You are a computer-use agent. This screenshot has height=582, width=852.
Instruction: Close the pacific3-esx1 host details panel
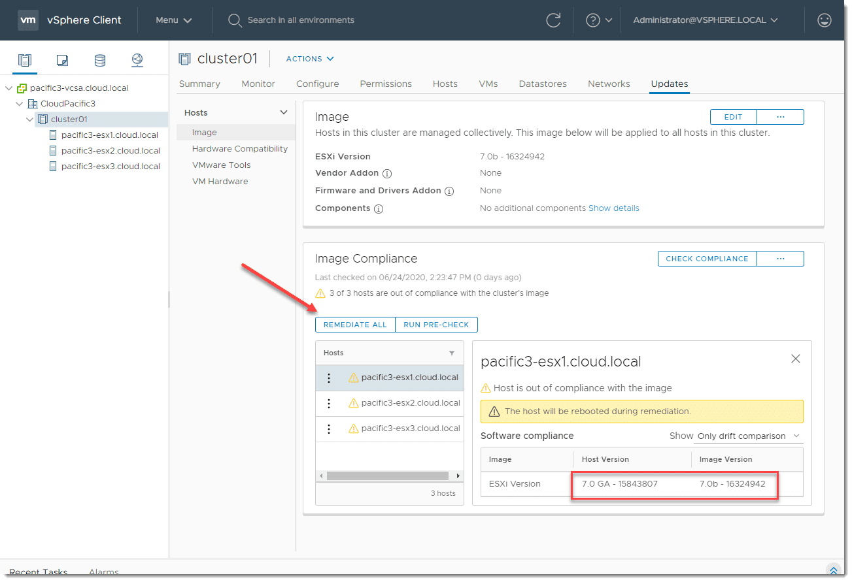point(795,359)
